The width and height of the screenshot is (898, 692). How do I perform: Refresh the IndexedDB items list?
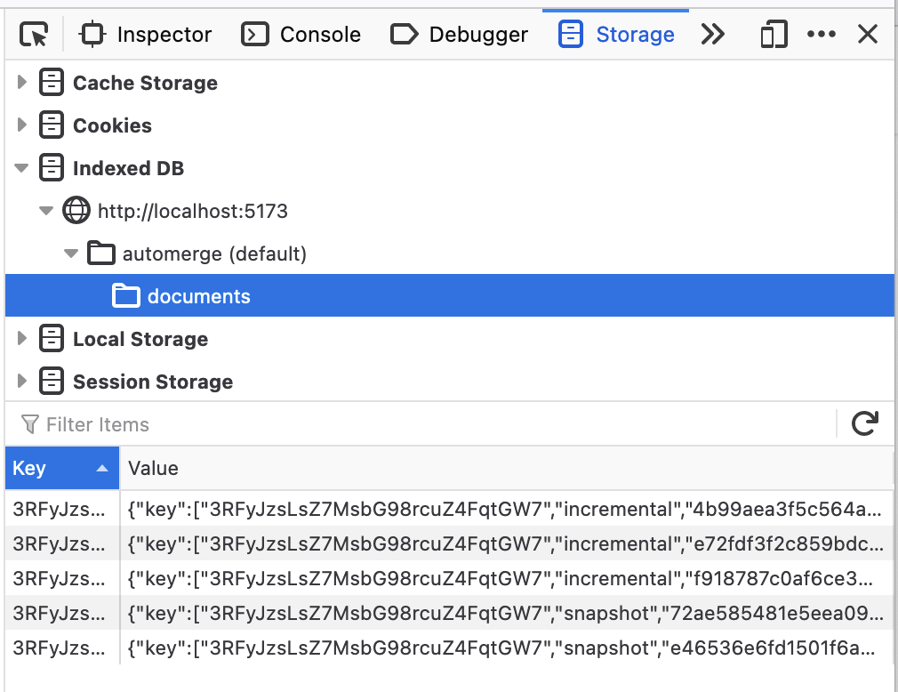[864, 424]
